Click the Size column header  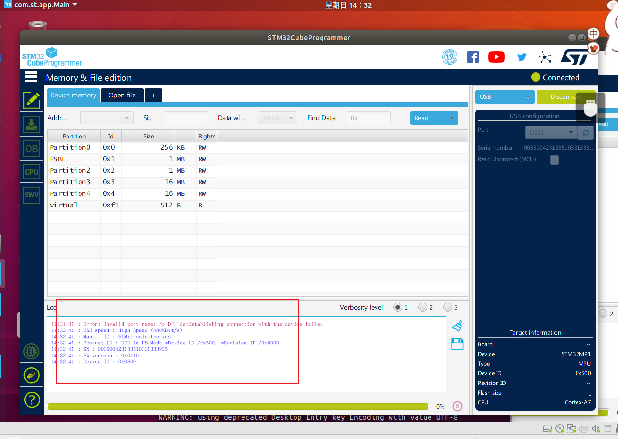pyautogui.click(x=148, y=136)
